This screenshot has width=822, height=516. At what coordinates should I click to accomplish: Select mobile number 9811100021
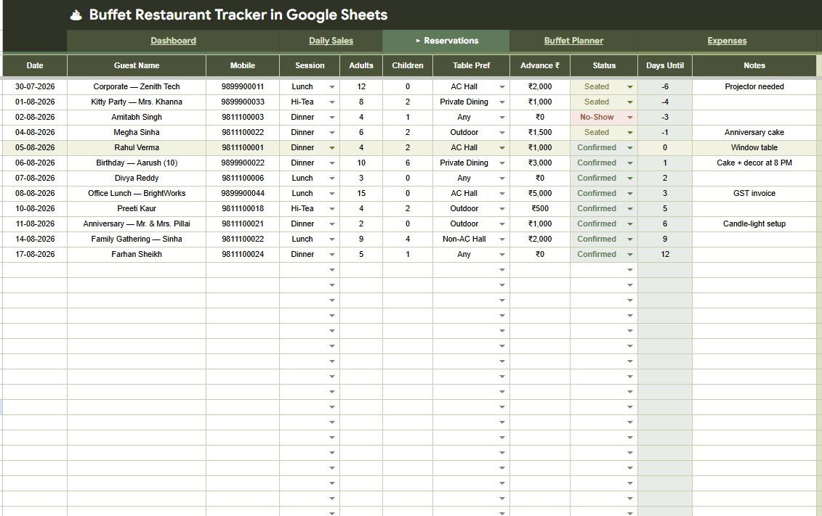[x=242, y=224]
